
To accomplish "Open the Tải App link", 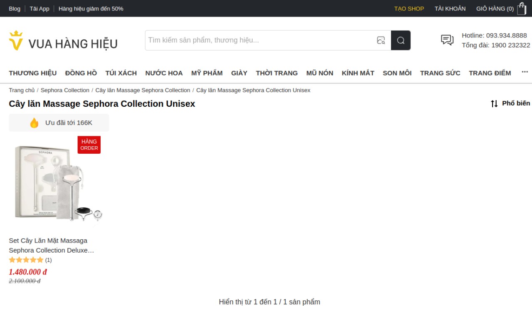I will [x=39, y=9].
